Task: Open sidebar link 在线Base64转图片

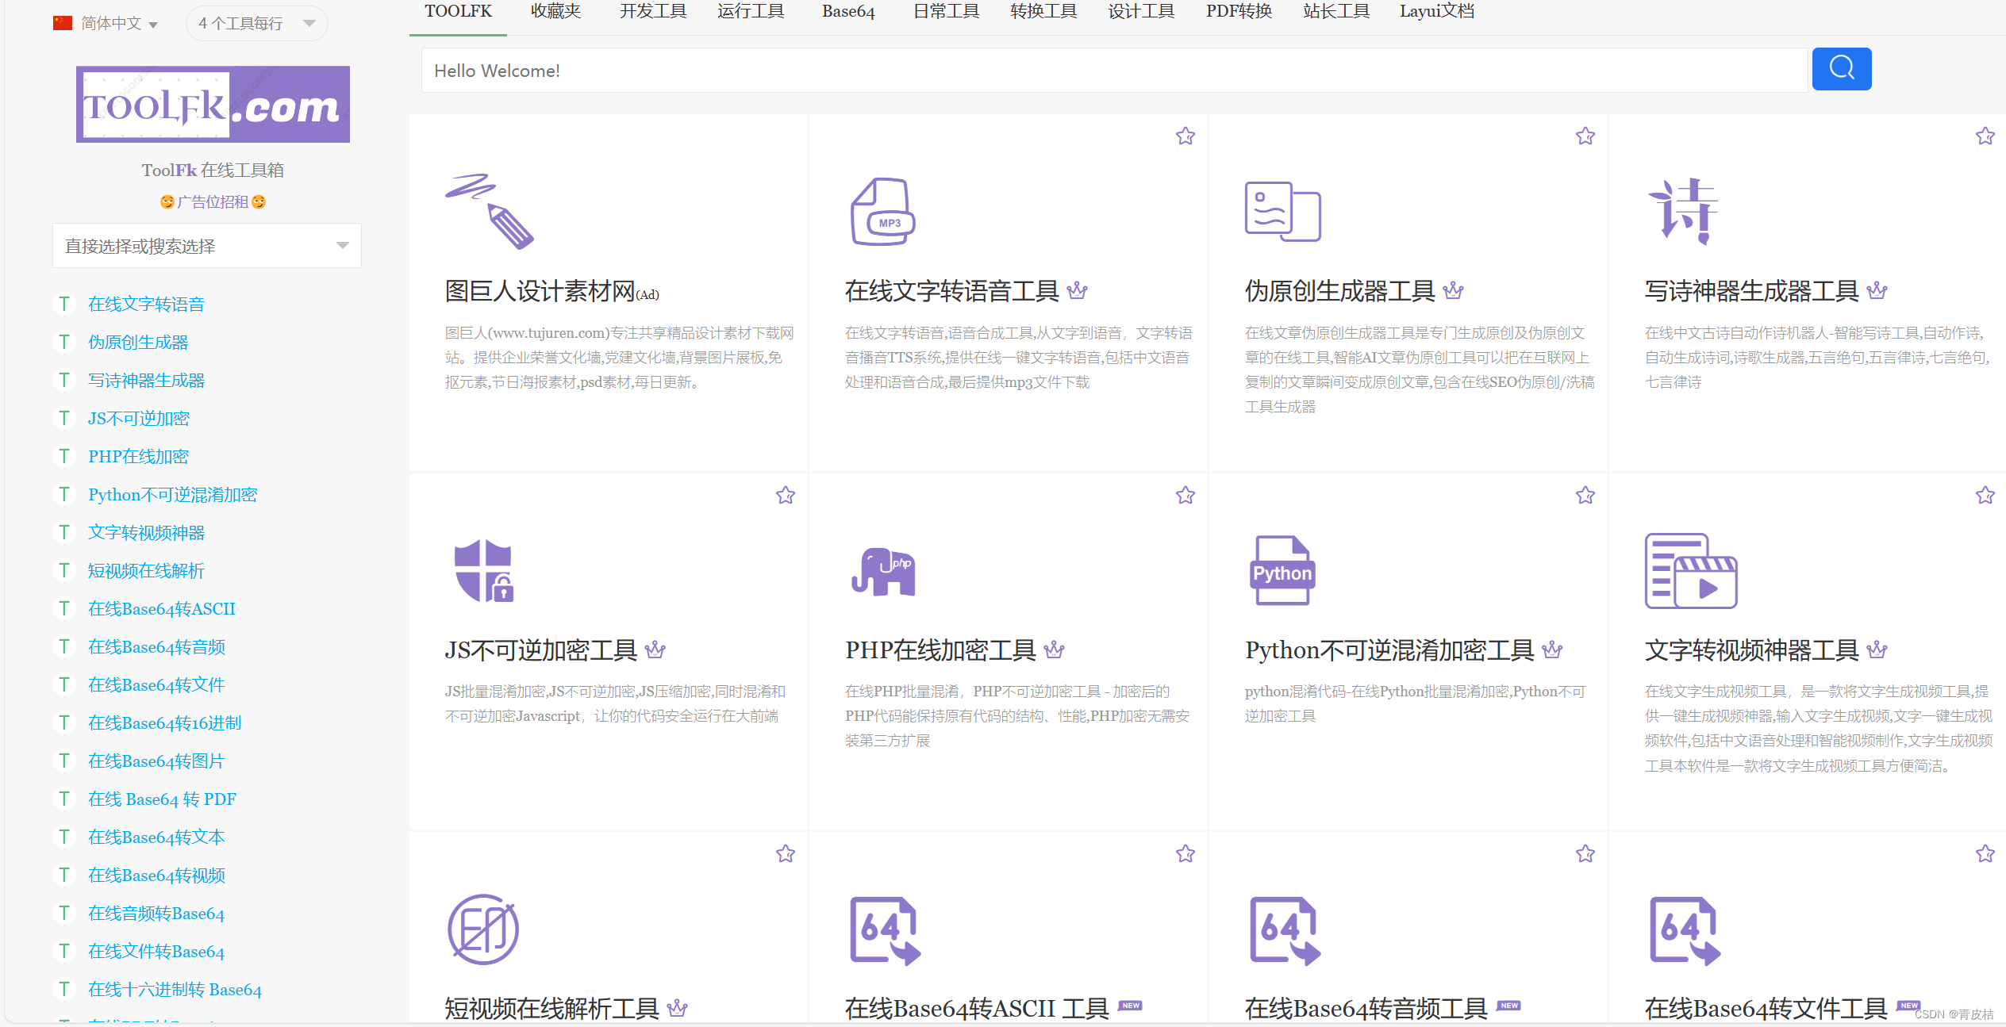Action: click(156, 761)
